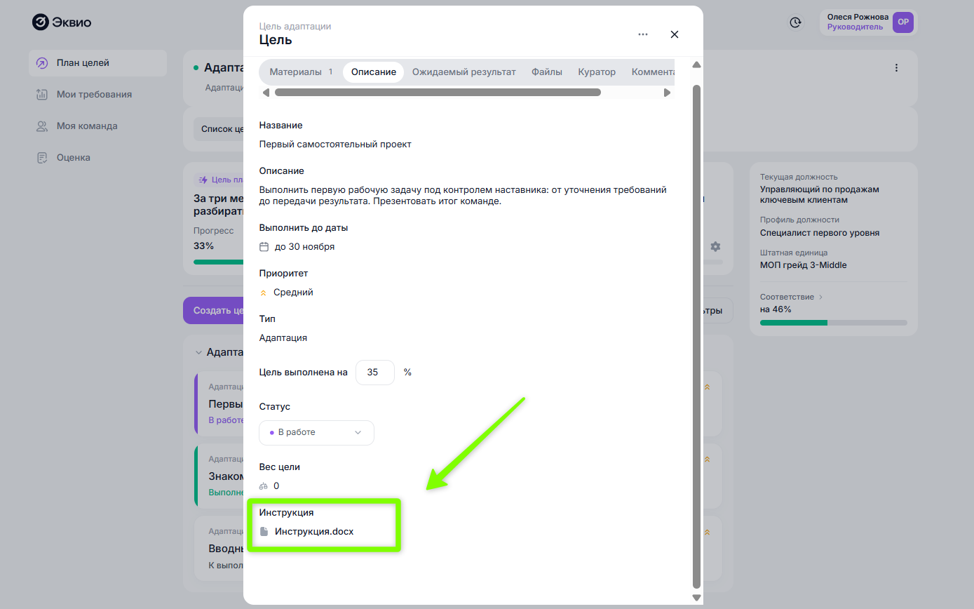Click the text Специалист первого уровня
974x609 pixels.
(820, 233)
